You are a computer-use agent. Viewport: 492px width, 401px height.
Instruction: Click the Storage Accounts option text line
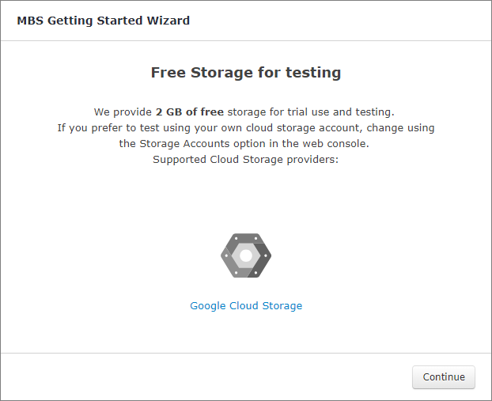246,143
